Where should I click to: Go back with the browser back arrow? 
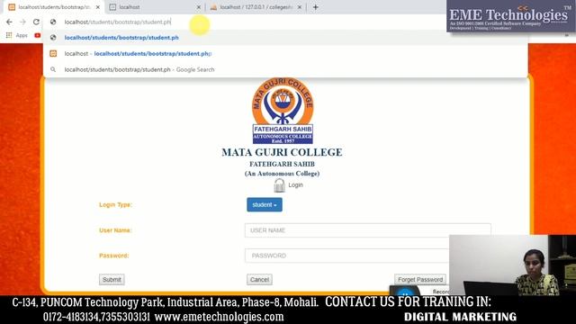pos(9,22)
